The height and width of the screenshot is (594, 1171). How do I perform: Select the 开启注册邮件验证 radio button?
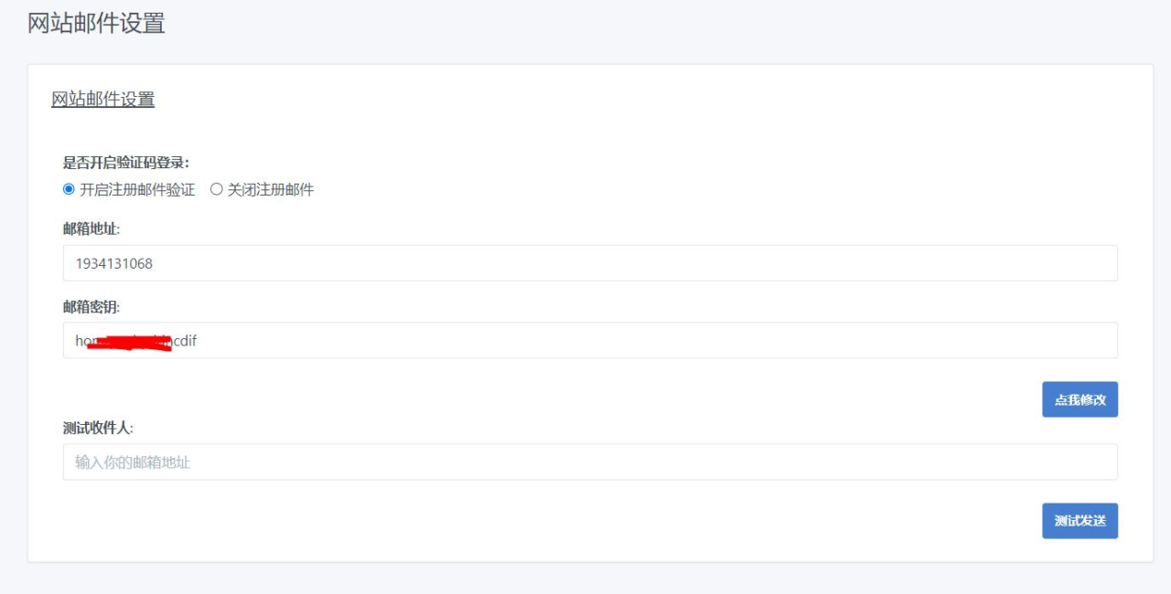[69, 189]
